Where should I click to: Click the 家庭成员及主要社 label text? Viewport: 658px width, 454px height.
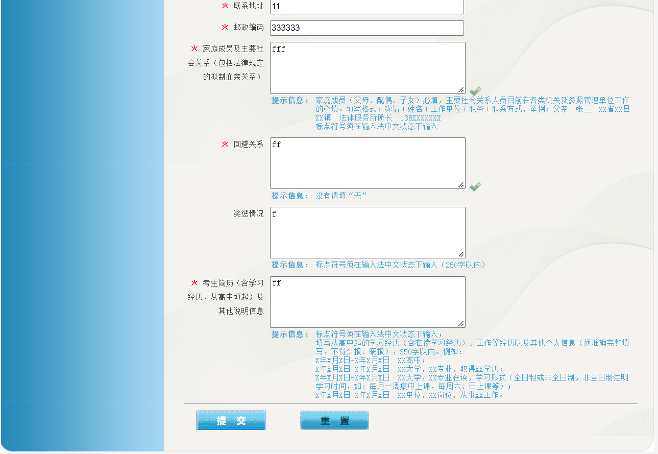click(x=233, y=49)
